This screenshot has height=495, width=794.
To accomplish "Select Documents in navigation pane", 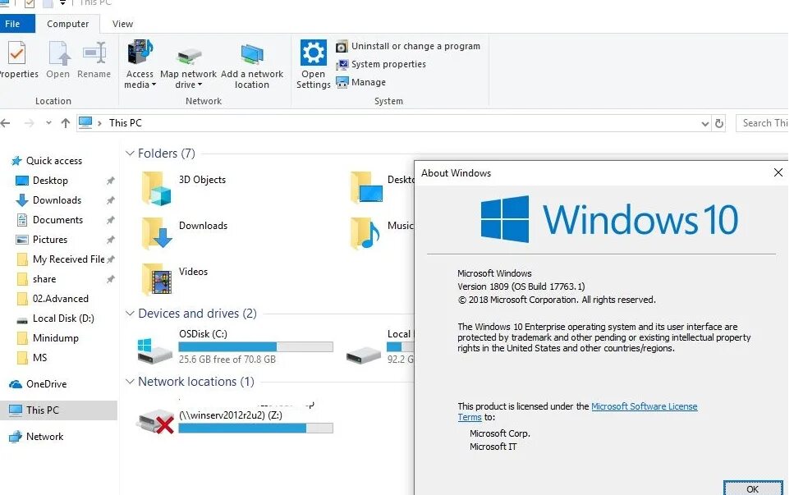I will pyautogui.click(x=57, y=220).
